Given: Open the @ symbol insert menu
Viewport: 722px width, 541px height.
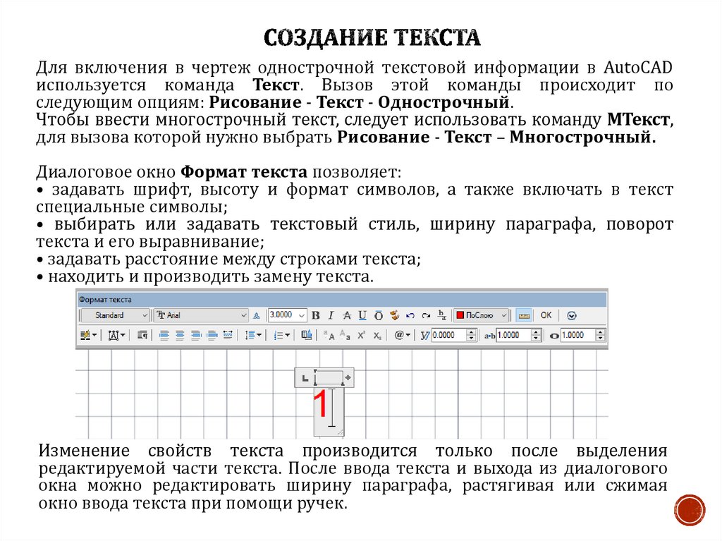Looking at the screenshot, I should pyautogui.click(x=402, y=336).
